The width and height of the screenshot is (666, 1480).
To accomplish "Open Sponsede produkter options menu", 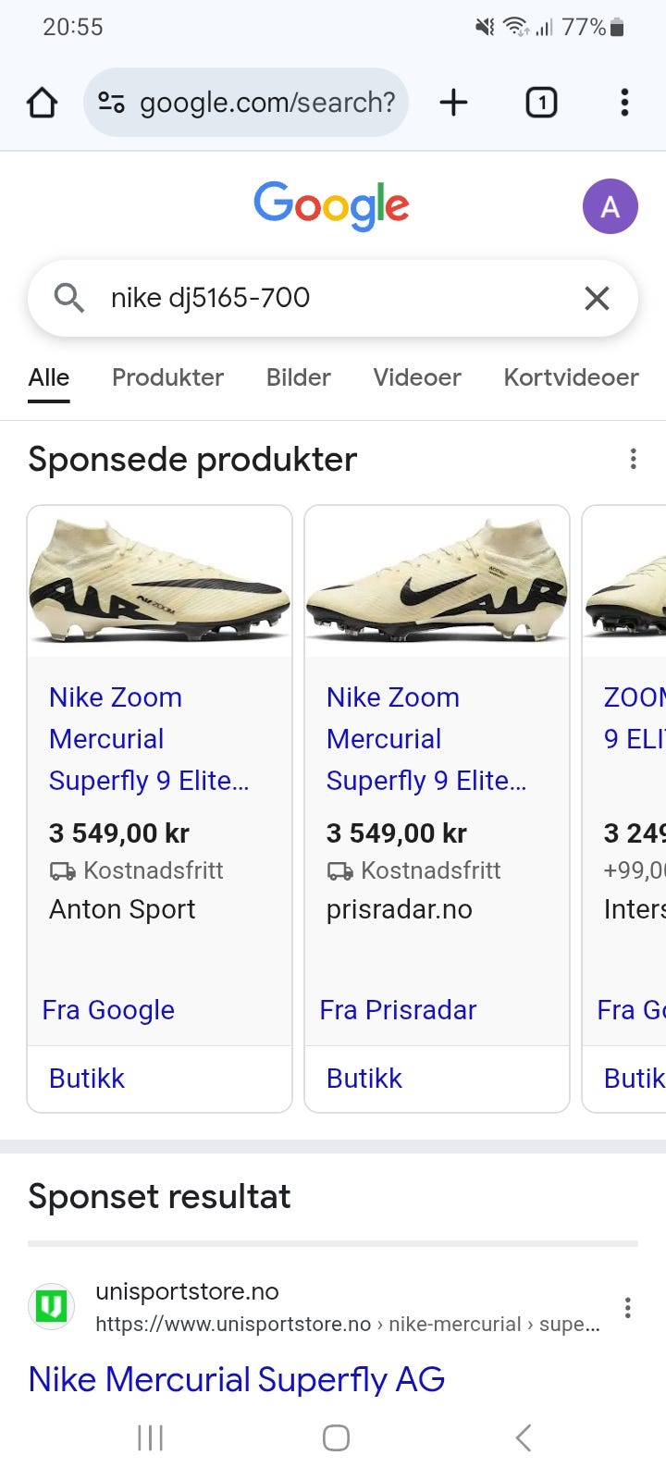I will coord(633,459).
